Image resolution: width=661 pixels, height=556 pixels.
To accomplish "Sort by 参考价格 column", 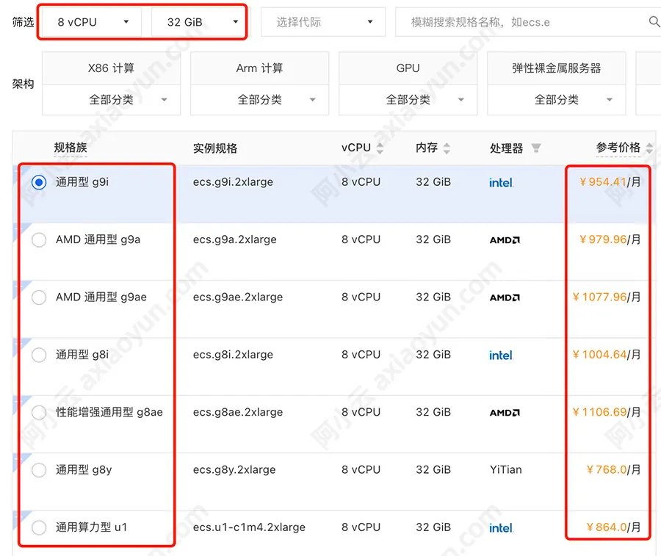I will pyautogui.click(x=649, y=147).
